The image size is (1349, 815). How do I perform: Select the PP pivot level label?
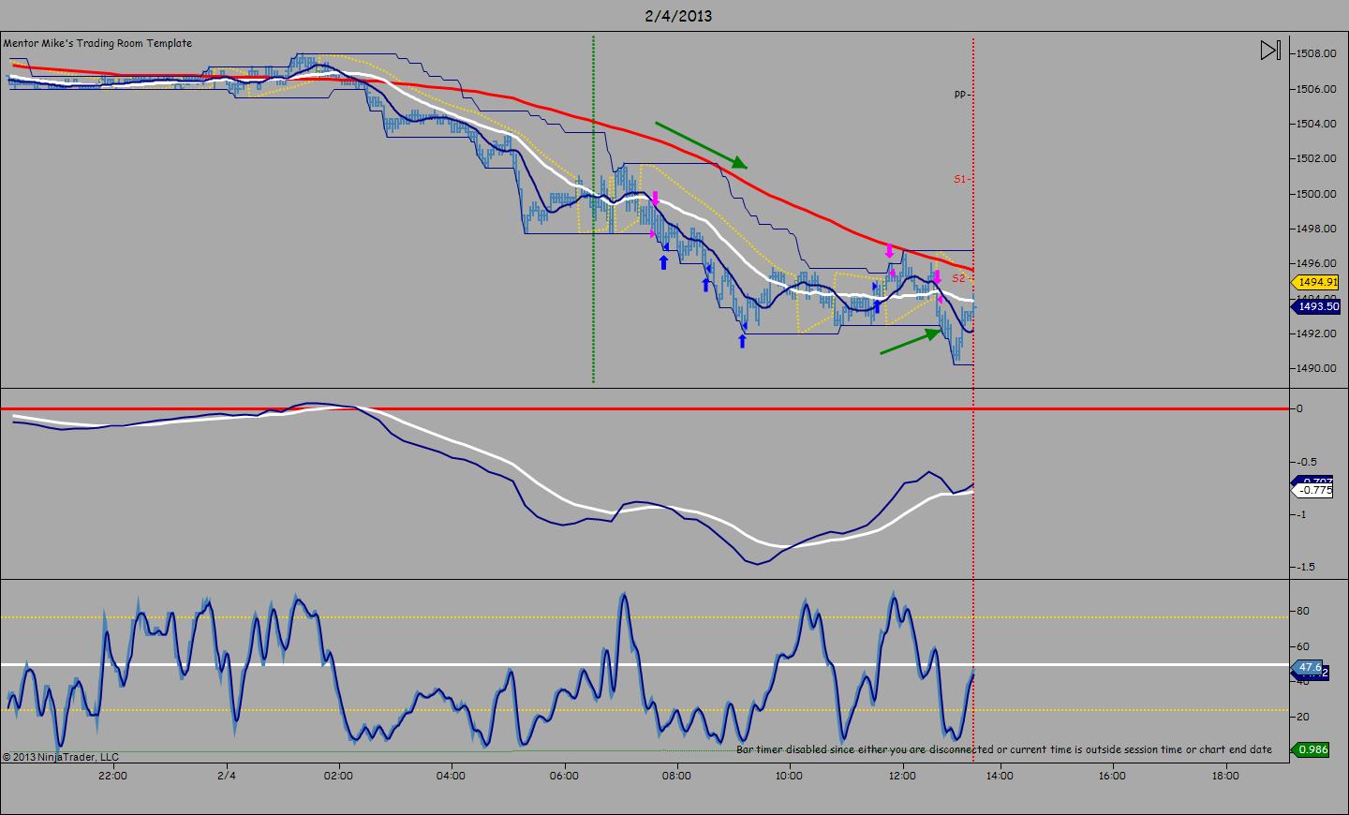point(960,95)
